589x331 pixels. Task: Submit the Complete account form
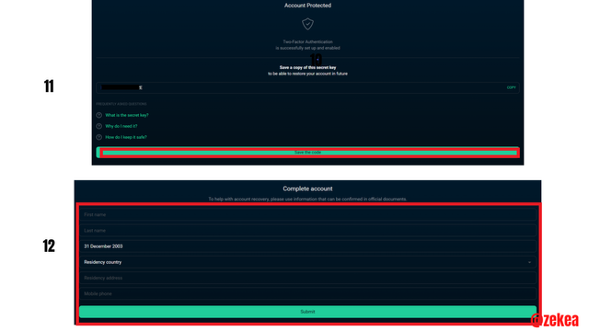point(307,312)
